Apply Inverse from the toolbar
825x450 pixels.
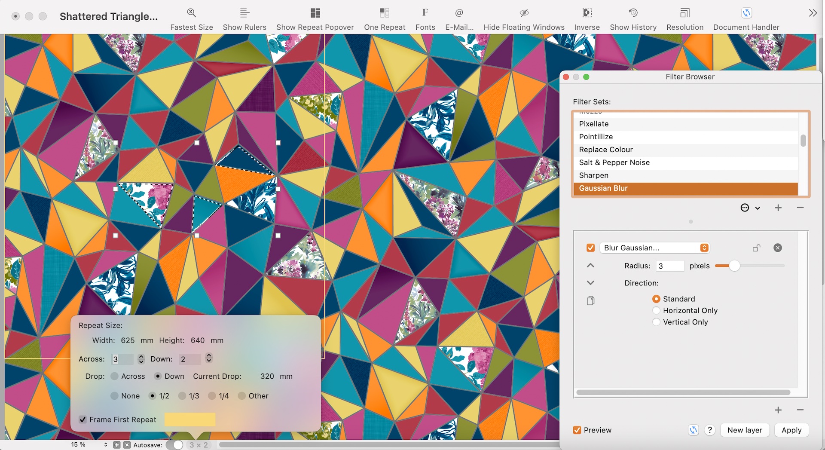(x=587, y=13)
